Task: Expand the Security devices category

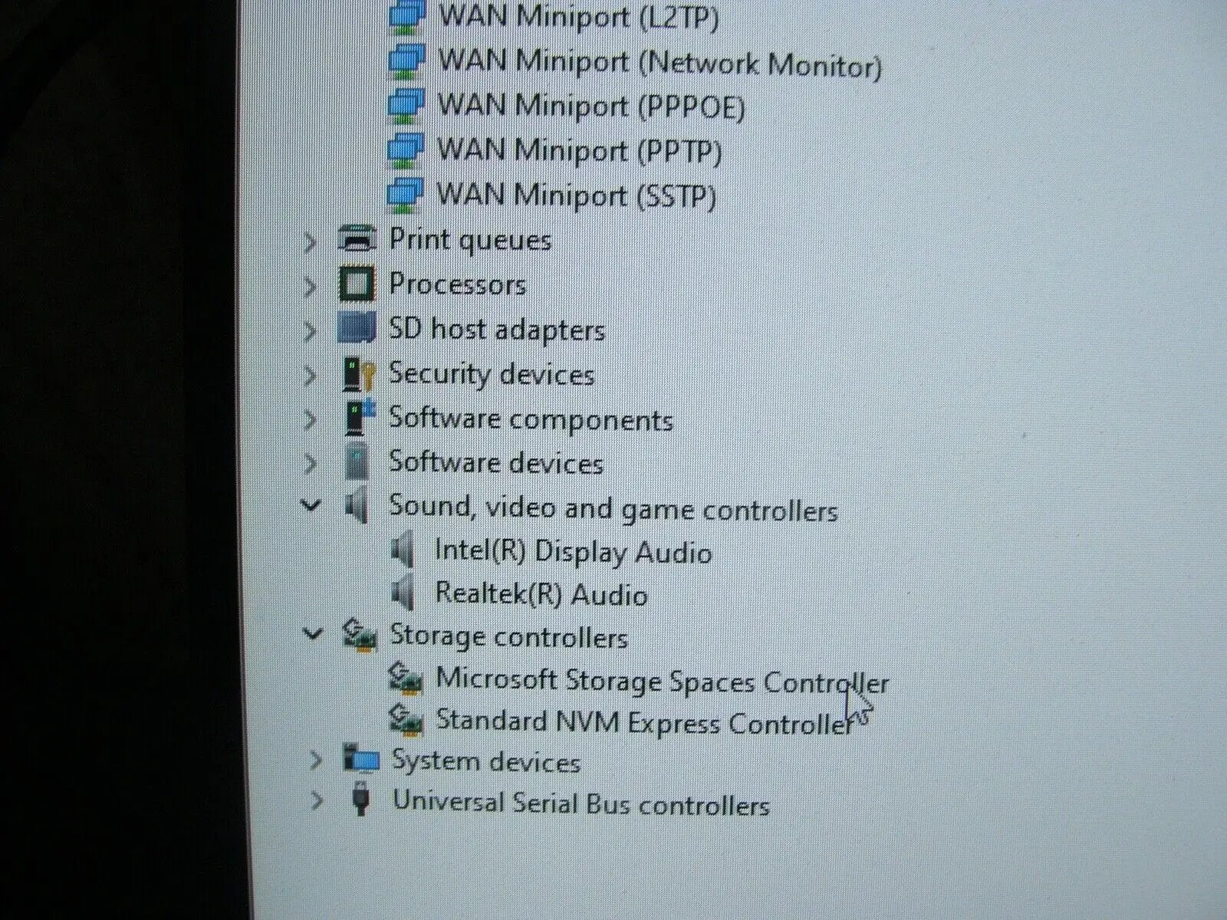Action: (x=310, y=376)
